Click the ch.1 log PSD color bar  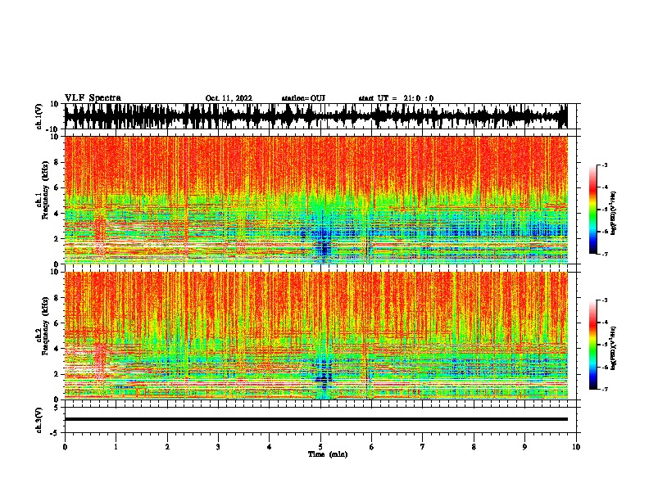pos(593,209)
